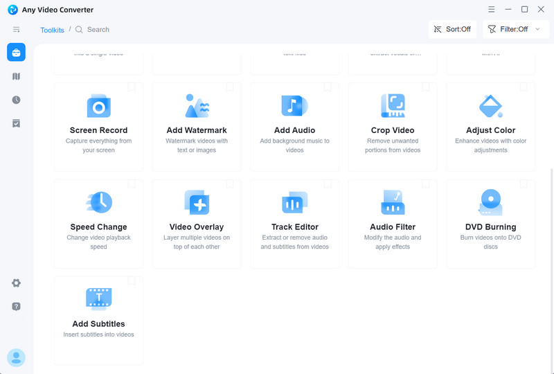
Task: Click 'Insert subtitles into videos' description
Action: coord(98,335)
